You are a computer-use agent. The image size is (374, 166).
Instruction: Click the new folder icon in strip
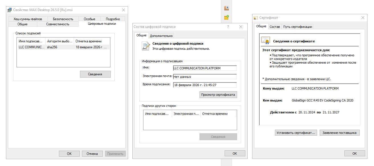click(x=227, y=18)
